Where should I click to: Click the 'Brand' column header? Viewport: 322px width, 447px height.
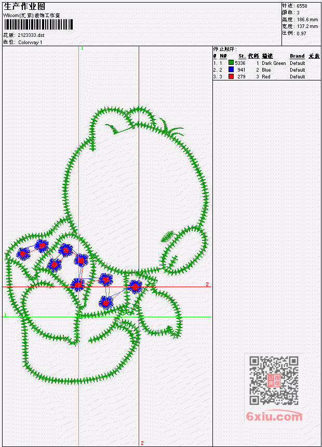point(297,56)
